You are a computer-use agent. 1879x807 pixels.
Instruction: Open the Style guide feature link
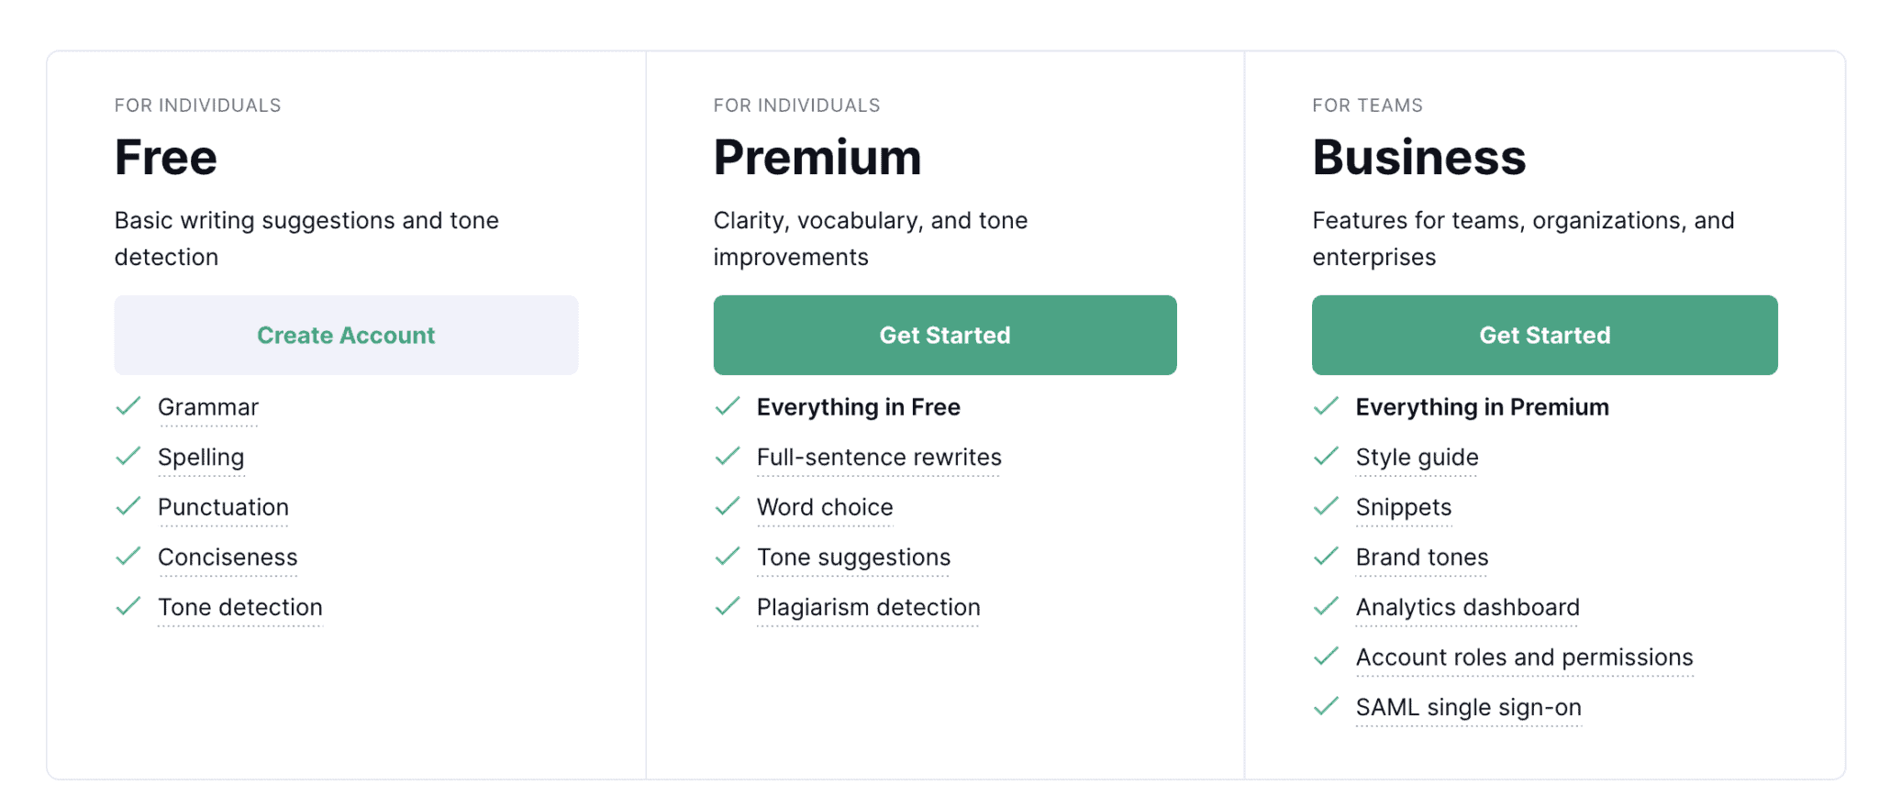(x=1417, y=457)
